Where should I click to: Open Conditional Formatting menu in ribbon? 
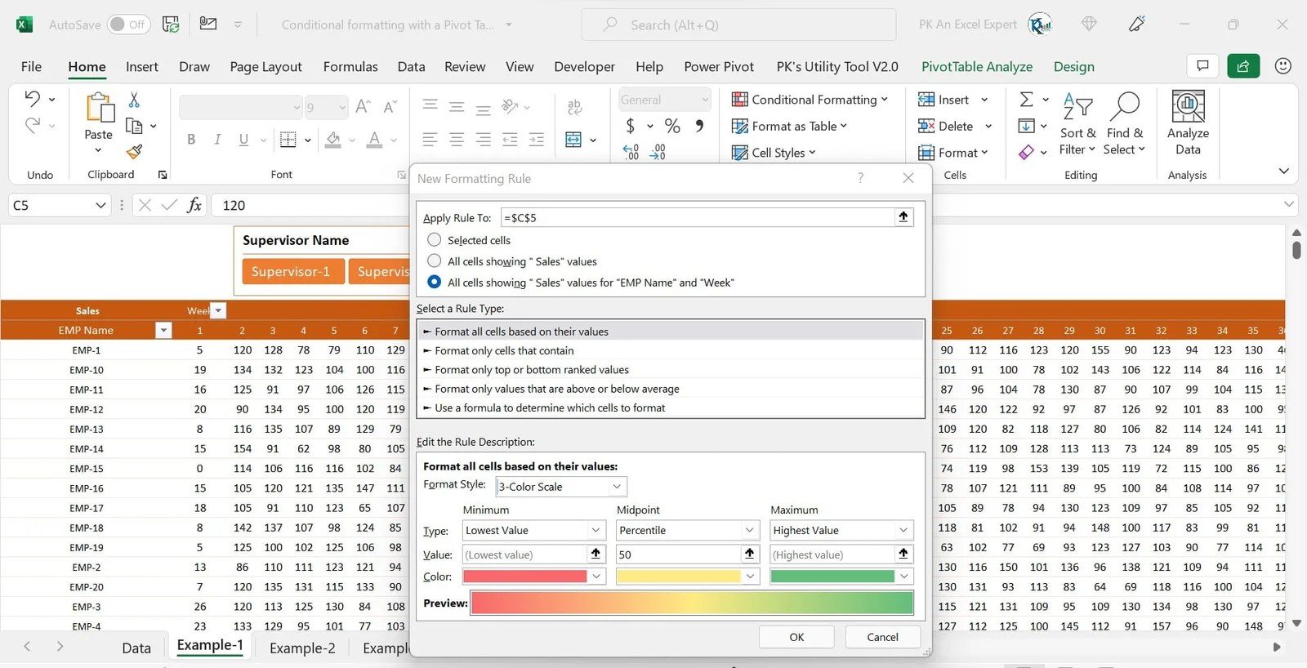(x=810, y=100)
